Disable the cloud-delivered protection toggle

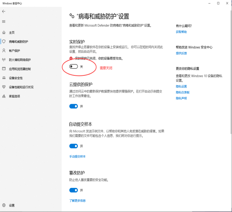click(x=74, y=106)
